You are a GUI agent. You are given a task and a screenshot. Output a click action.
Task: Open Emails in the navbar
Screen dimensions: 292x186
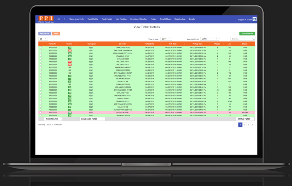(x=192, y=19)
